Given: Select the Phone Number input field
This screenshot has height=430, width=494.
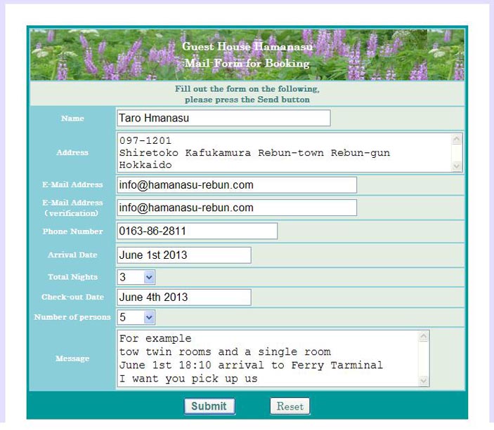Looking at the screenshot, I should (x=197, y=231).
